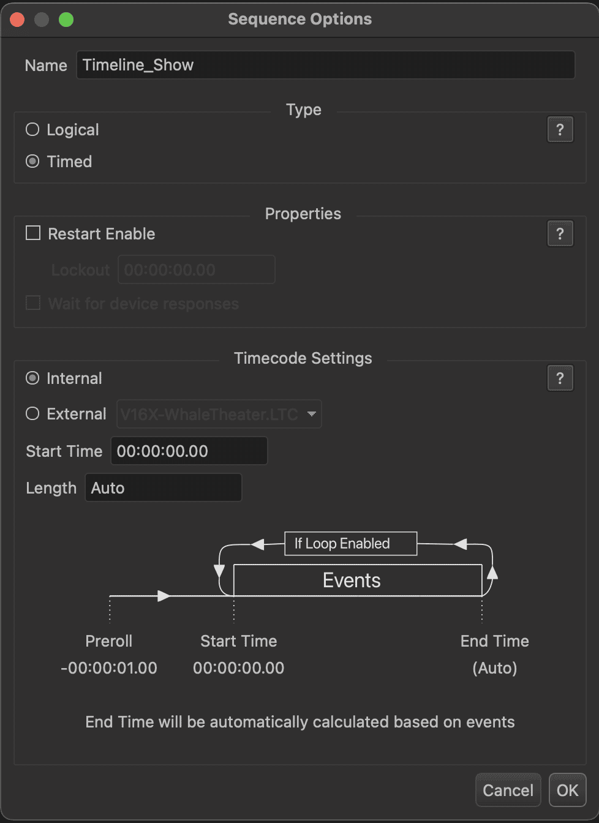Open help for the Properties section

(x=560, y=234)
